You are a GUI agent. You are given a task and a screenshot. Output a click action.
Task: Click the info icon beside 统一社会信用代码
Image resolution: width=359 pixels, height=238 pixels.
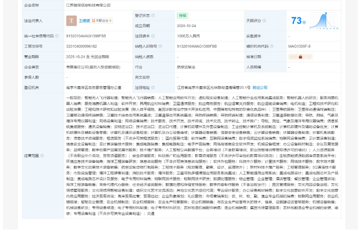[x=57, y=36]
